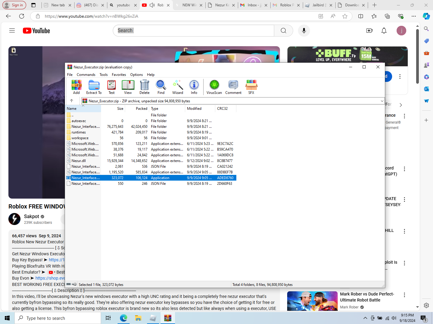433x324 pixels.
Task: Switch to Nezur Key browser tab
Action: pyautogui.click(x=222, y=5)
